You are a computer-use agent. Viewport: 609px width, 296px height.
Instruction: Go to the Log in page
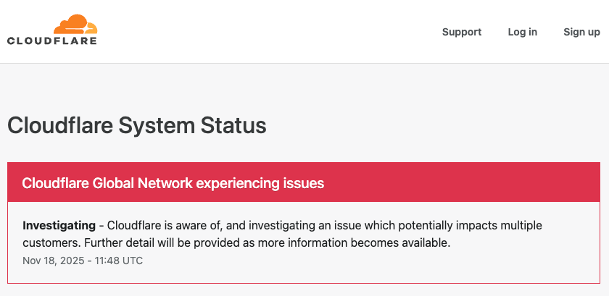point(522,32)
